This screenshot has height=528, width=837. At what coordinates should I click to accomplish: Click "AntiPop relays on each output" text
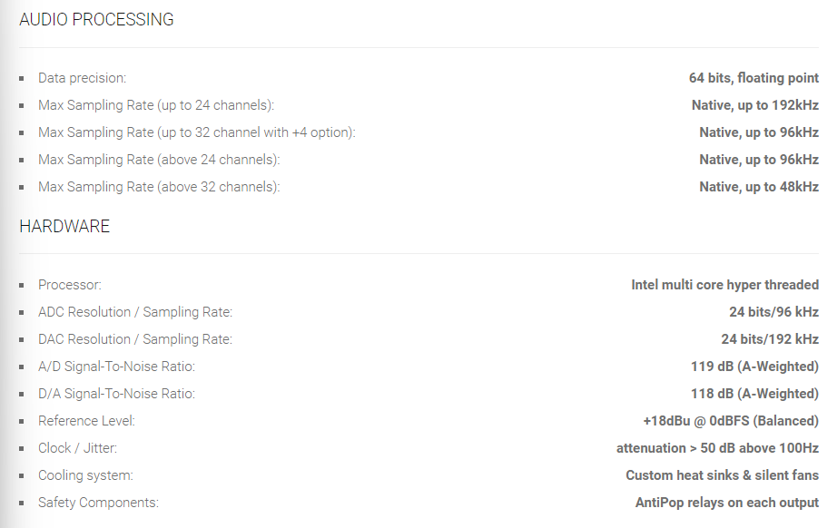click(726, 503)
